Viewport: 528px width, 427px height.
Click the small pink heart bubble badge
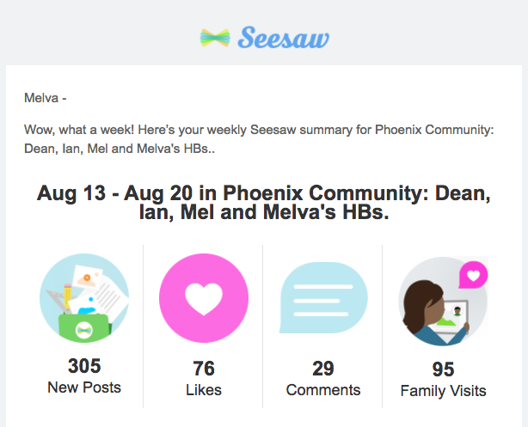pyautogui.click(x=473, y=275)
